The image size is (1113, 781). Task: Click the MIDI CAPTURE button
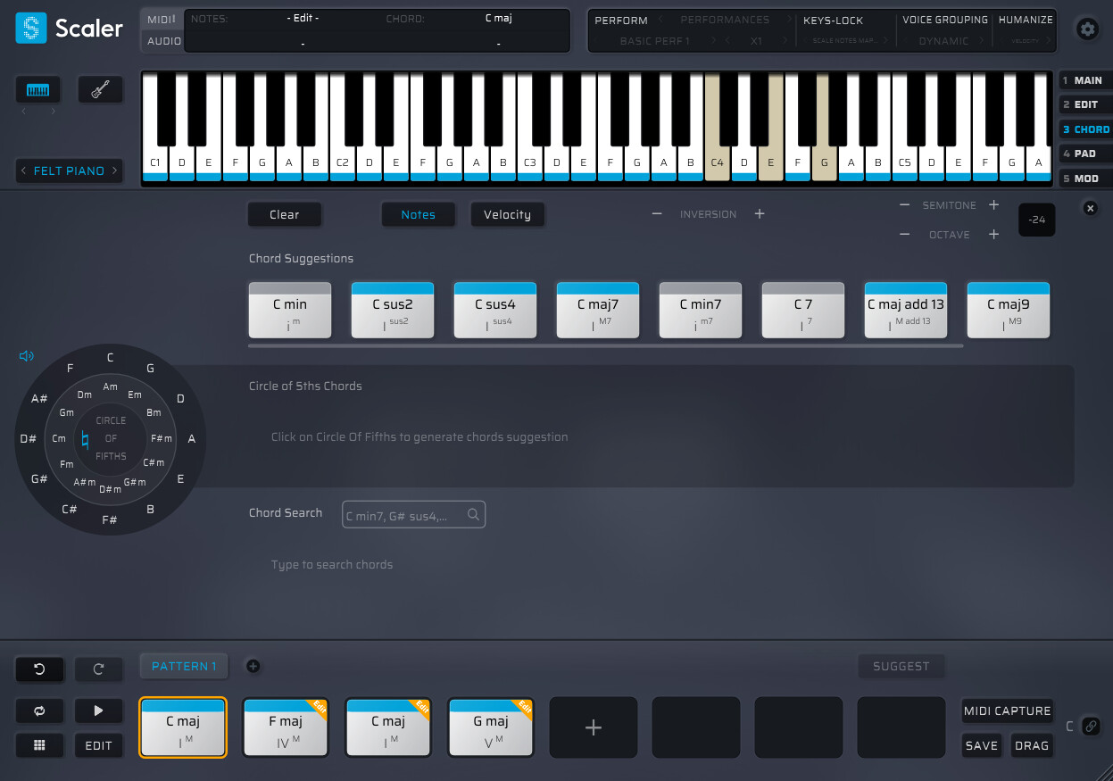[1007, 710]
